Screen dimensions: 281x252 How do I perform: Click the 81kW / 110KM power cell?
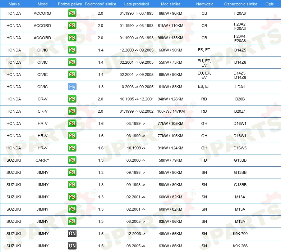click(170, 26)
